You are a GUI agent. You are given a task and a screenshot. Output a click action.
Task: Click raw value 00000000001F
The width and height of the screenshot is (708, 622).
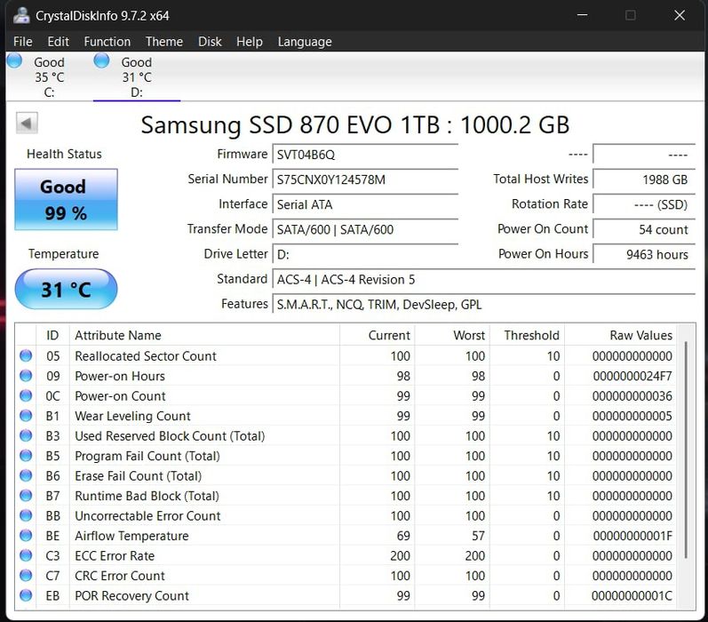[x=632, y=536]
